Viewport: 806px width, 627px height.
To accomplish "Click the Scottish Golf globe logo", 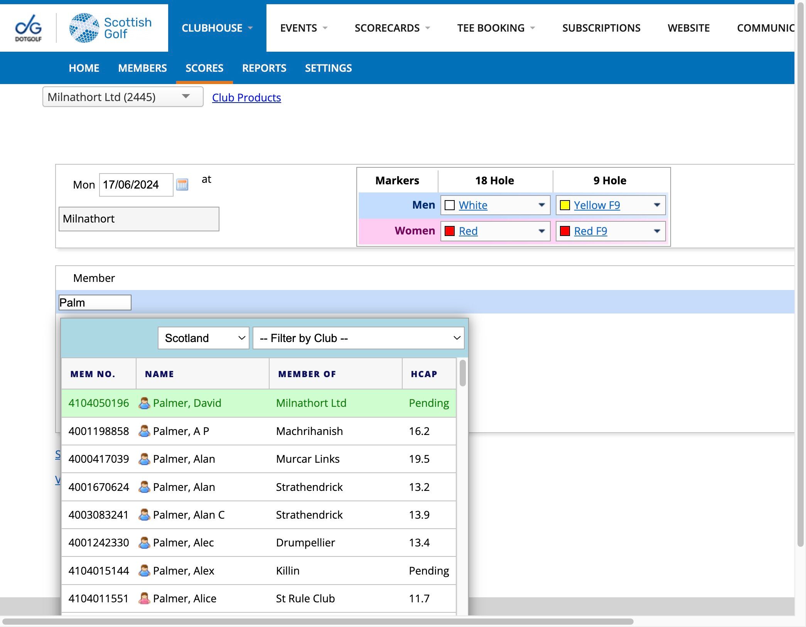I will (84, 28).
